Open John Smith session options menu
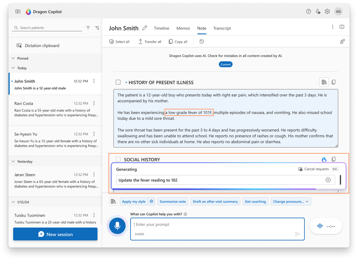This screenshot has width=358, height=260. (94, 81)
